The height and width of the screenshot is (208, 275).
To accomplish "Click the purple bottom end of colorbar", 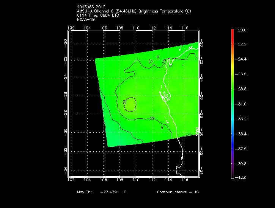I will click(233, 175).
